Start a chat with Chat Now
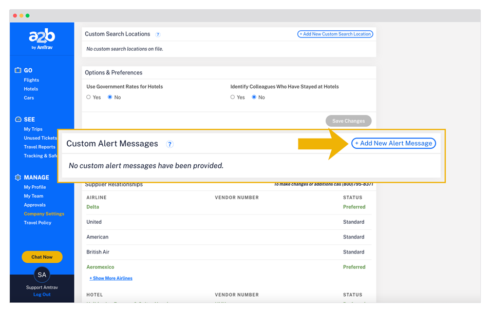490x312 pixels. tap(42, 257)
